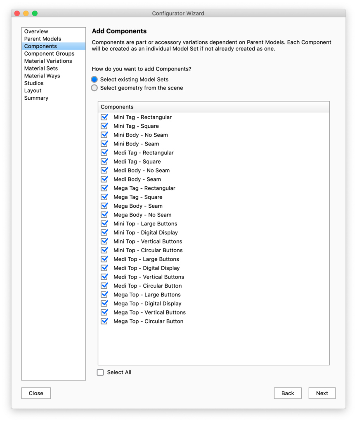This screenshot has width=357, height=422.
Task: Open Material Variations in sidebar
Action: [48, 61]
